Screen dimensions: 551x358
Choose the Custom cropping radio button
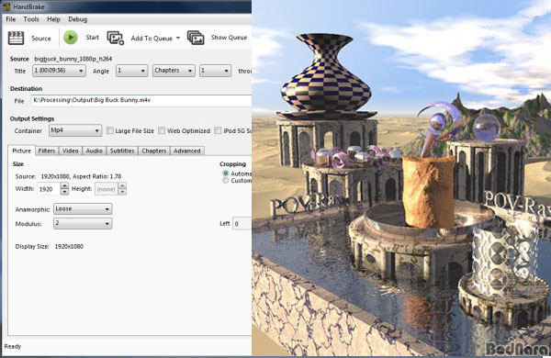(226, 180)
